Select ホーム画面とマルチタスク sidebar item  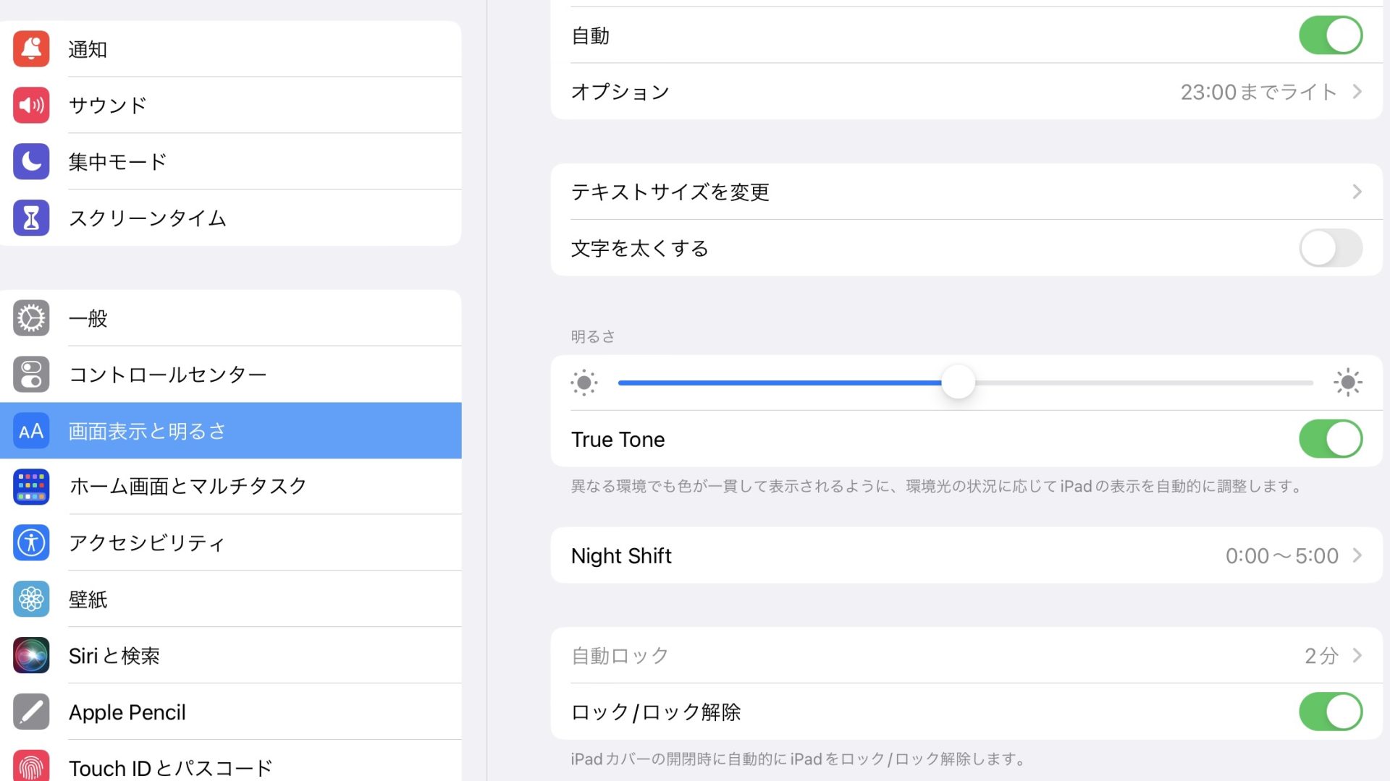click(x=188, y=486)
